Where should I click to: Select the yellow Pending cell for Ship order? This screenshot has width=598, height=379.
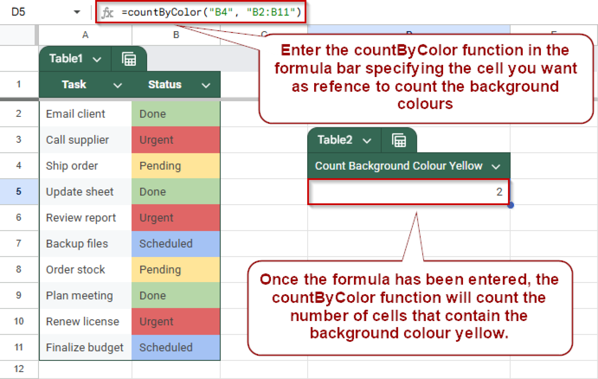click(176, 166)
